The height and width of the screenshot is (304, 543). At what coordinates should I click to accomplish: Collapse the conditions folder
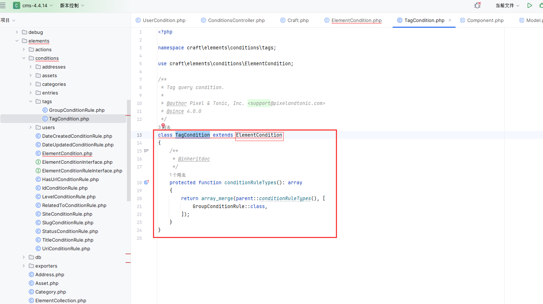pyautogui.click(x=23, y=58)
